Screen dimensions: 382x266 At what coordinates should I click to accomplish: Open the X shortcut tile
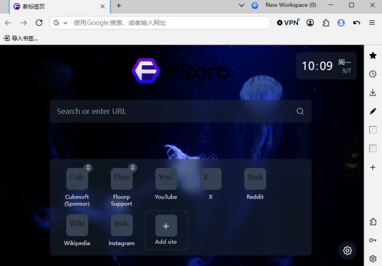(x=211, y=185)
